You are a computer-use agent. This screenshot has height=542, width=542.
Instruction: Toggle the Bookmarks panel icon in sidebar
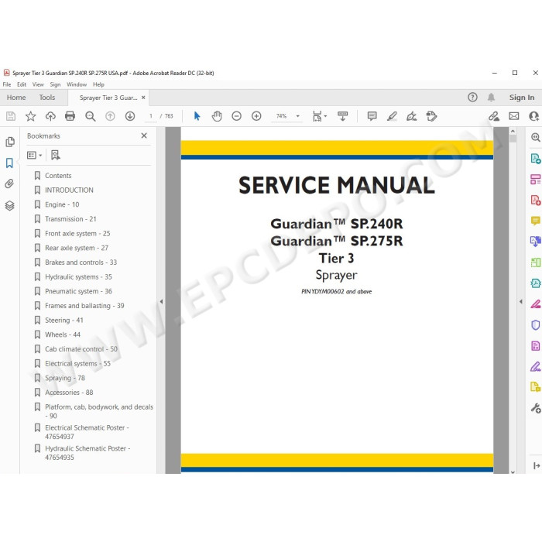click(9, 163)
